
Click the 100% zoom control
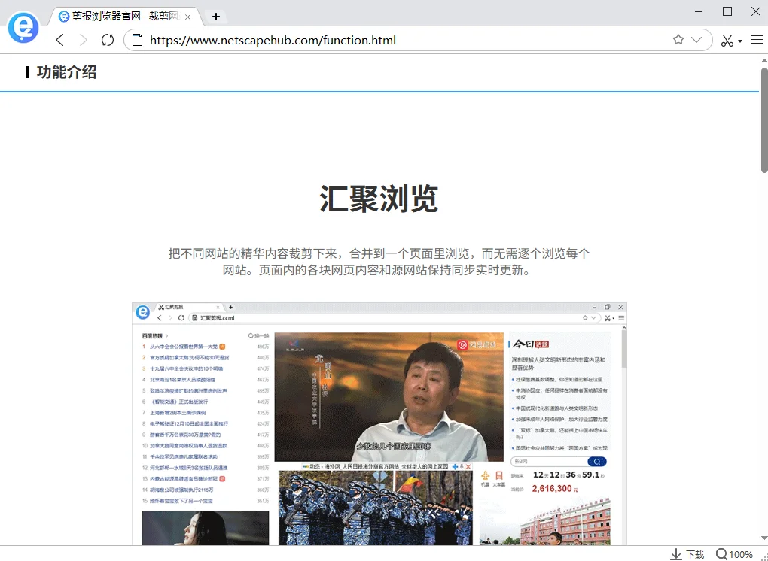(733, 554)
